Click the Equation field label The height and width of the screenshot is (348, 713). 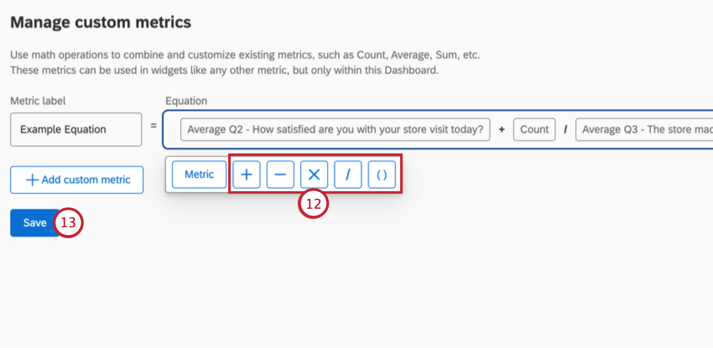pyautogui.click(x=186, y=101)
